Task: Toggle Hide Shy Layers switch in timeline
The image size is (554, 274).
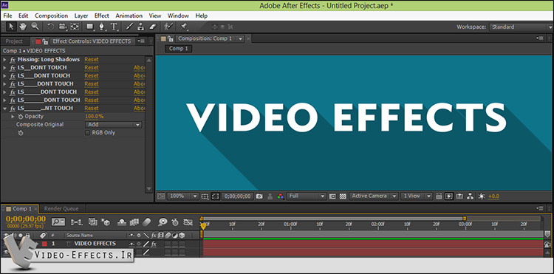Action: tap(121, 222)
